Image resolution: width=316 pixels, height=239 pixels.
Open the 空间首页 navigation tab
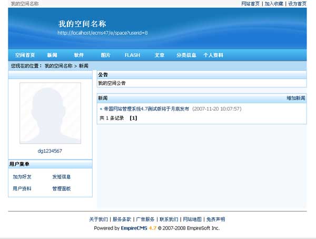(x=25, y=55)
